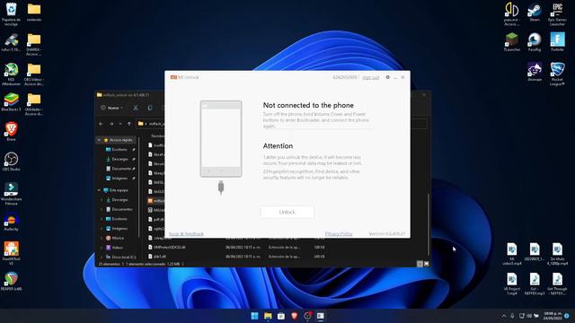
Task: Select Rocket League desktop shortcut
Action: point(557,74)
